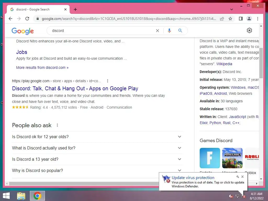Close the discord Google Search tab
The image size is (268, 201).
coord(65,9)
